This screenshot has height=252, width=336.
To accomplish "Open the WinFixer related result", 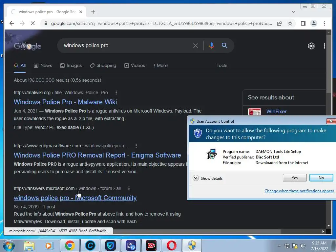I will (276, 112).
